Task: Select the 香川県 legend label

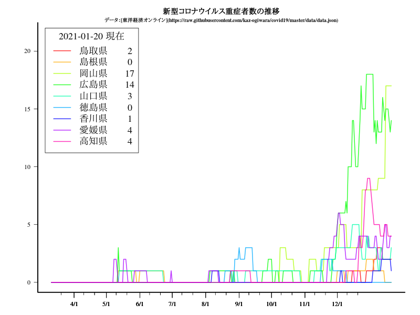Action: click(x=93, y=119)
